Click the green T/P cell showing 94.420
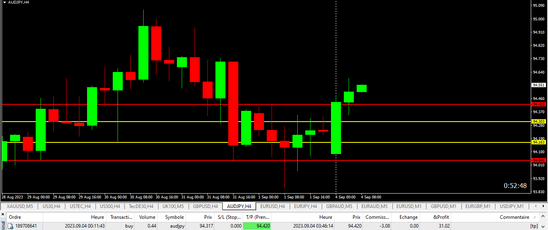Screen dimensions: 548x230 tap(257, 226)
